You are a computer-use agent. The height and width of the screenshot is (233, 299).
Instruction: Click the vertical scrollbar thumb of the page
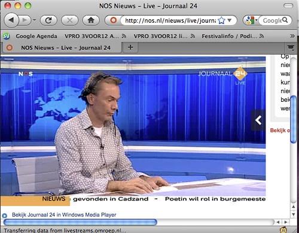click(294, 119)
